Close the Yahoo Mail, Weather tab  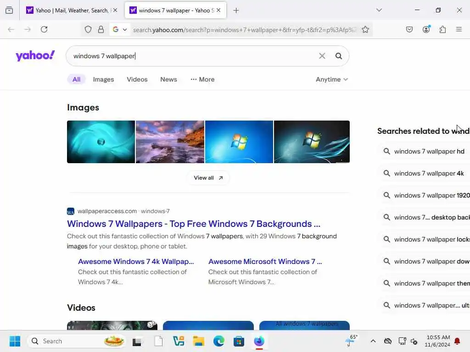115,10
